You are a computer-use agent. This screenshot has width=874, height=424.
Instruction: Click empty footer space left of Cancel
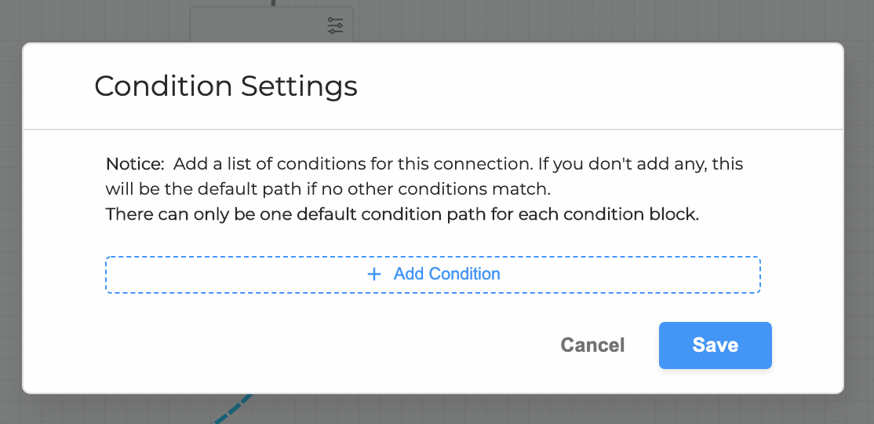(x=314, y=345)
